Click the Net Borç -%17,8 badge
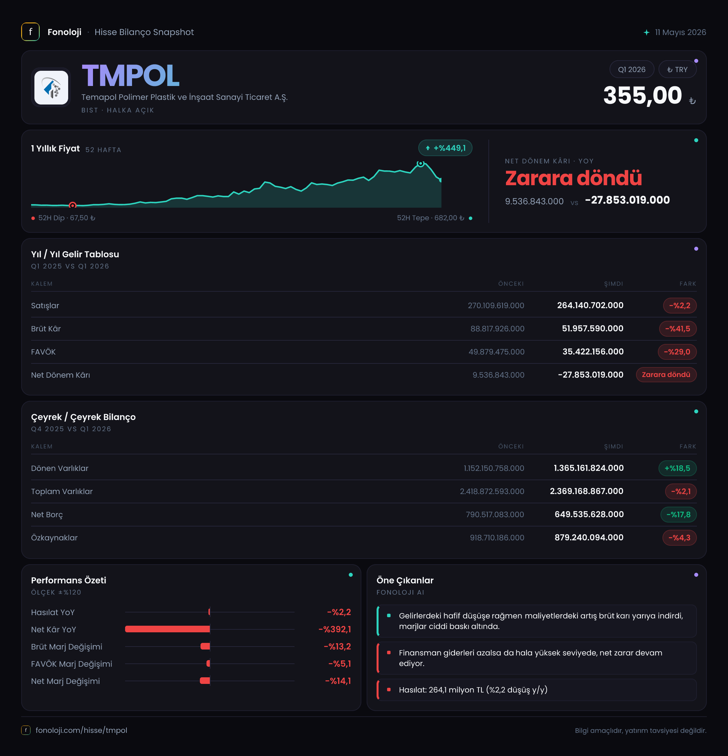 pos(679,515)
